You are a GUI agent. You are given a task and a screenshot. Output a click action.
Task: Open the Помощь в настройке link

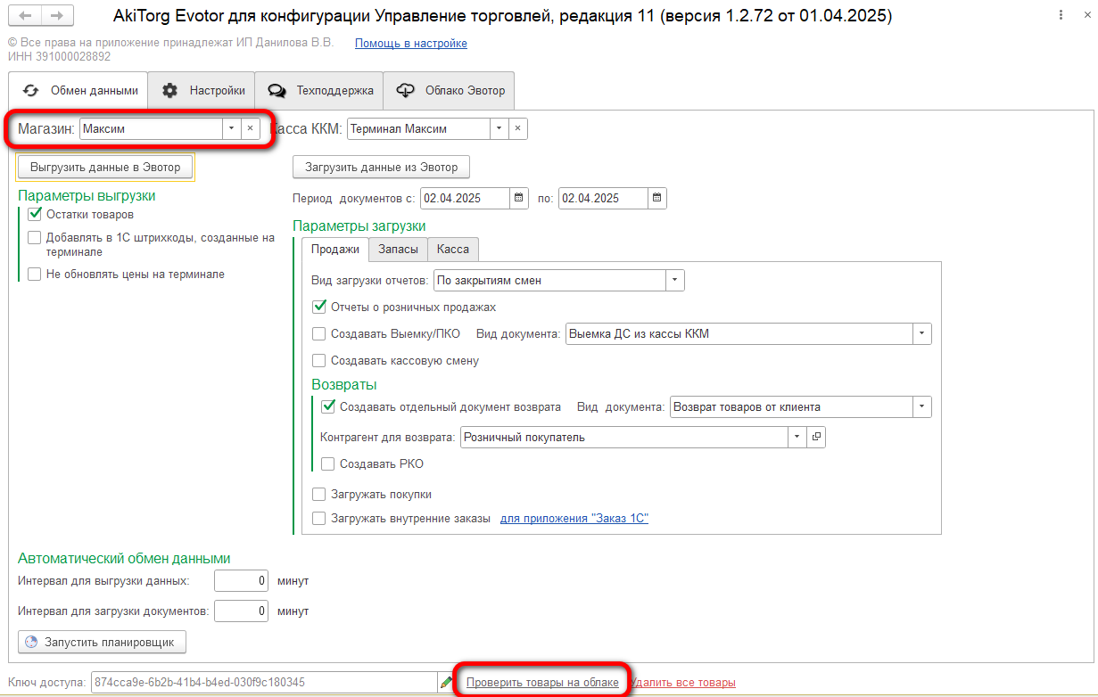coord(411,43)
